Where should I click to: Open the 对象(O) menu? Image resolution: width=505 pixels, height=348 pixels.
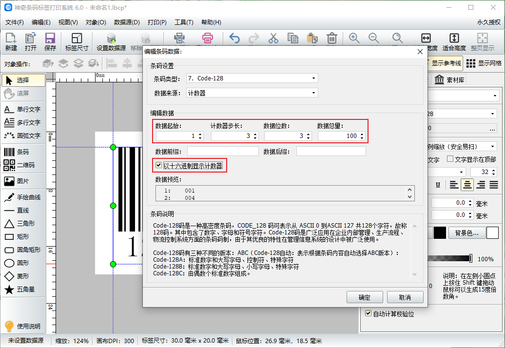pos(96,22)
